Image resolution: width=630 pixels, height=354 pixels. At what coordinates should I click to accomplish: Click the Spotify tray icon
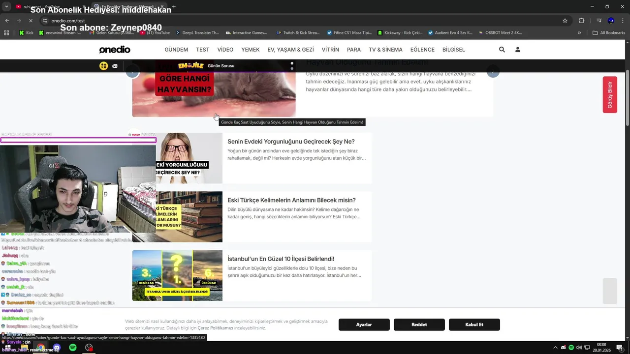571,348
